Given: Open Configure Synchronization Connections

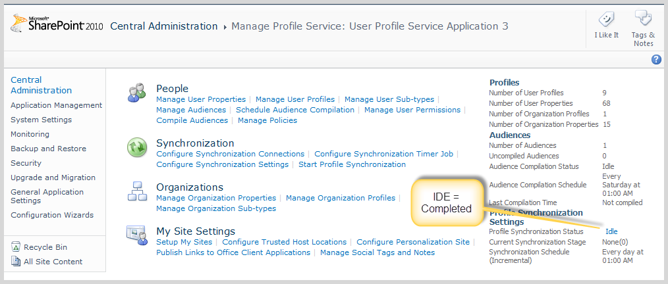Looking at the screenshot, I should 230,154.
